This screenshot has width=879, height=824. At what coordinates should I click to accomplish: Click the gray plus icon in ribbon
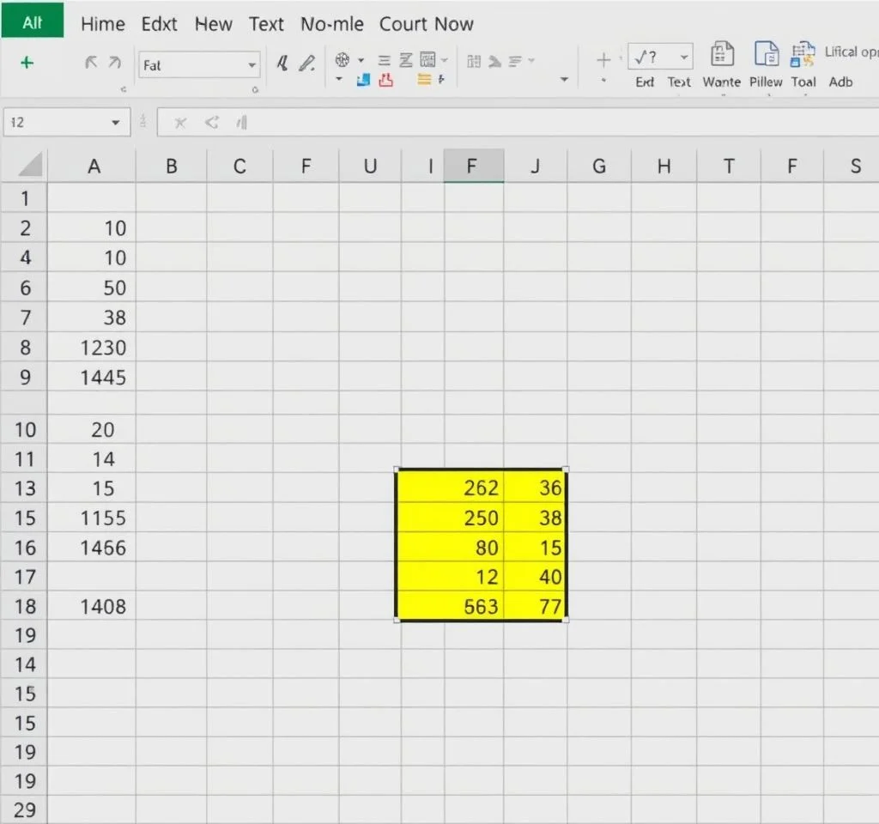coord(603,59)
